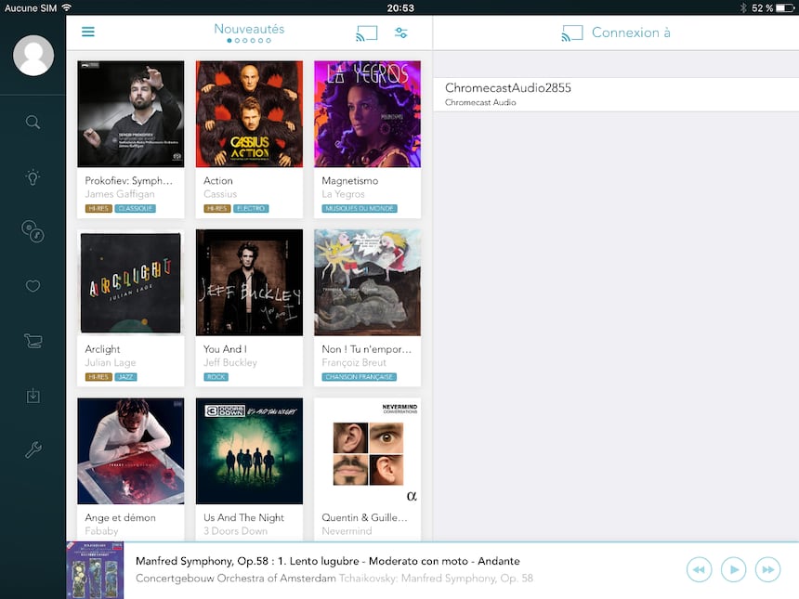Tap the Wi-Fi icon in status bar
Image resolution: width=799 pixels, height=599 pixels.
coord(66,7)
